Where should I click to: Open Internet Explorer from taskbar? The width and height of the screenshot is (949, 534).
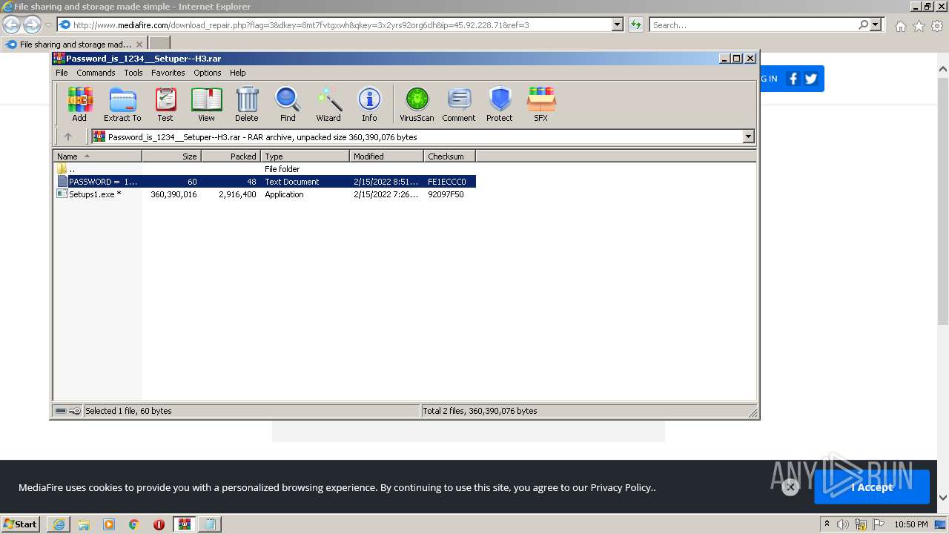[59, 524]
